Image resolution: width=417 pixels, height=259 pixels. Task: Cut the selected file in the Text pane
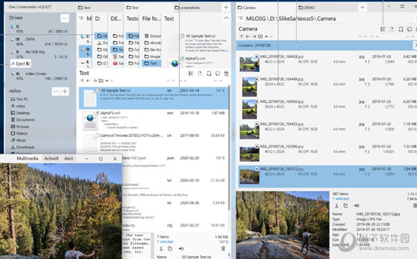(161, 249)
